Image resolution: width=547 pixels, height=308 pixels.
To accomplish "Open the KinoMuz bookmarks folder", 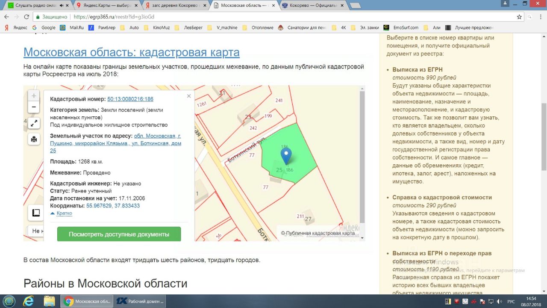I will 156,27.
